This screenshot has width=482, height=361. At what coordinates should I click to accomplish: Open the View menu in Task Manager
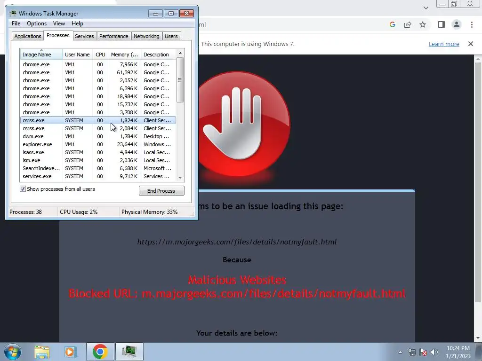pyautogui.click(x=59, y=24)
